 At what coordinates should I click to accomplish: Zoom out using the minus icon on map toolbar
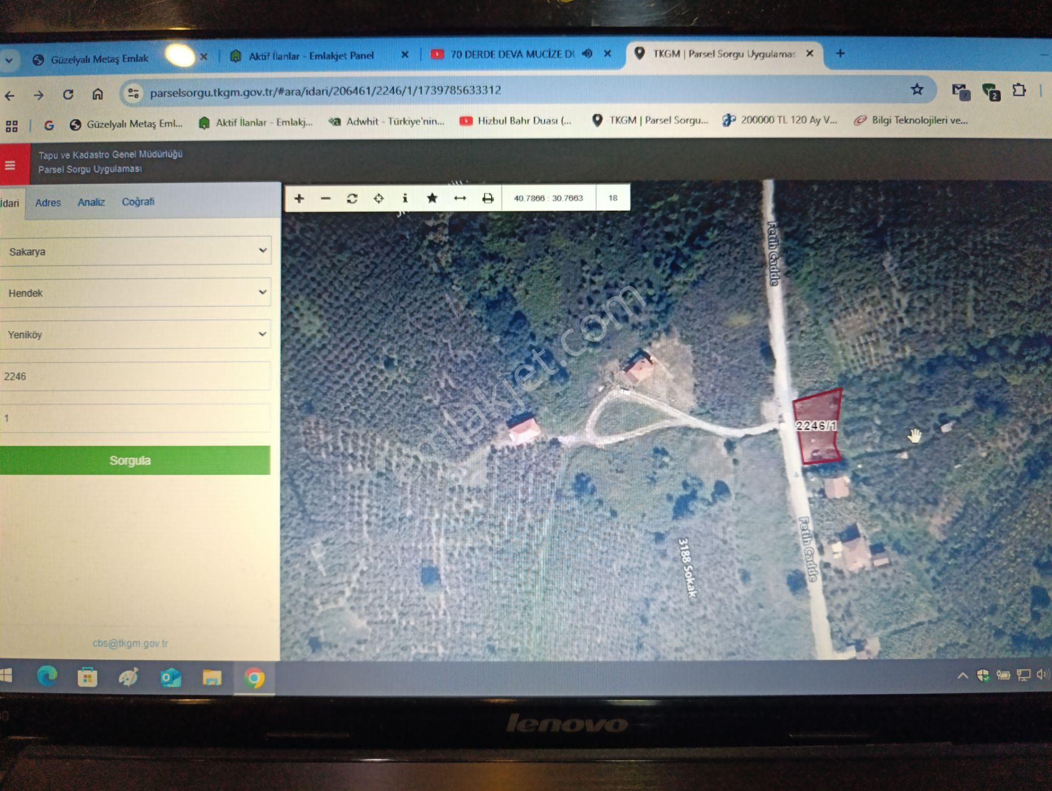pyautogui.click(x=326, y=198)
